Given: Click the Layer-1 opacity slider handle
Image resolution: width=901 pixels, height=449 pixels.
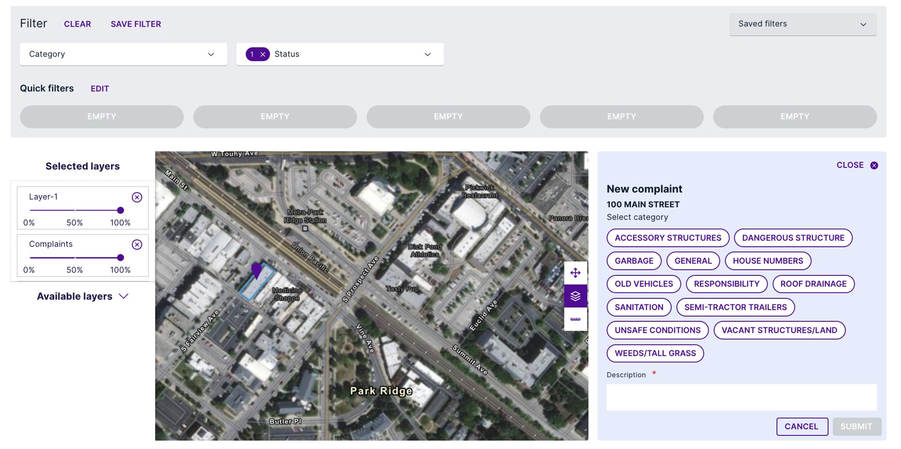Looking at the screenshot, I should pyautogui.click(x=120, y=210).
